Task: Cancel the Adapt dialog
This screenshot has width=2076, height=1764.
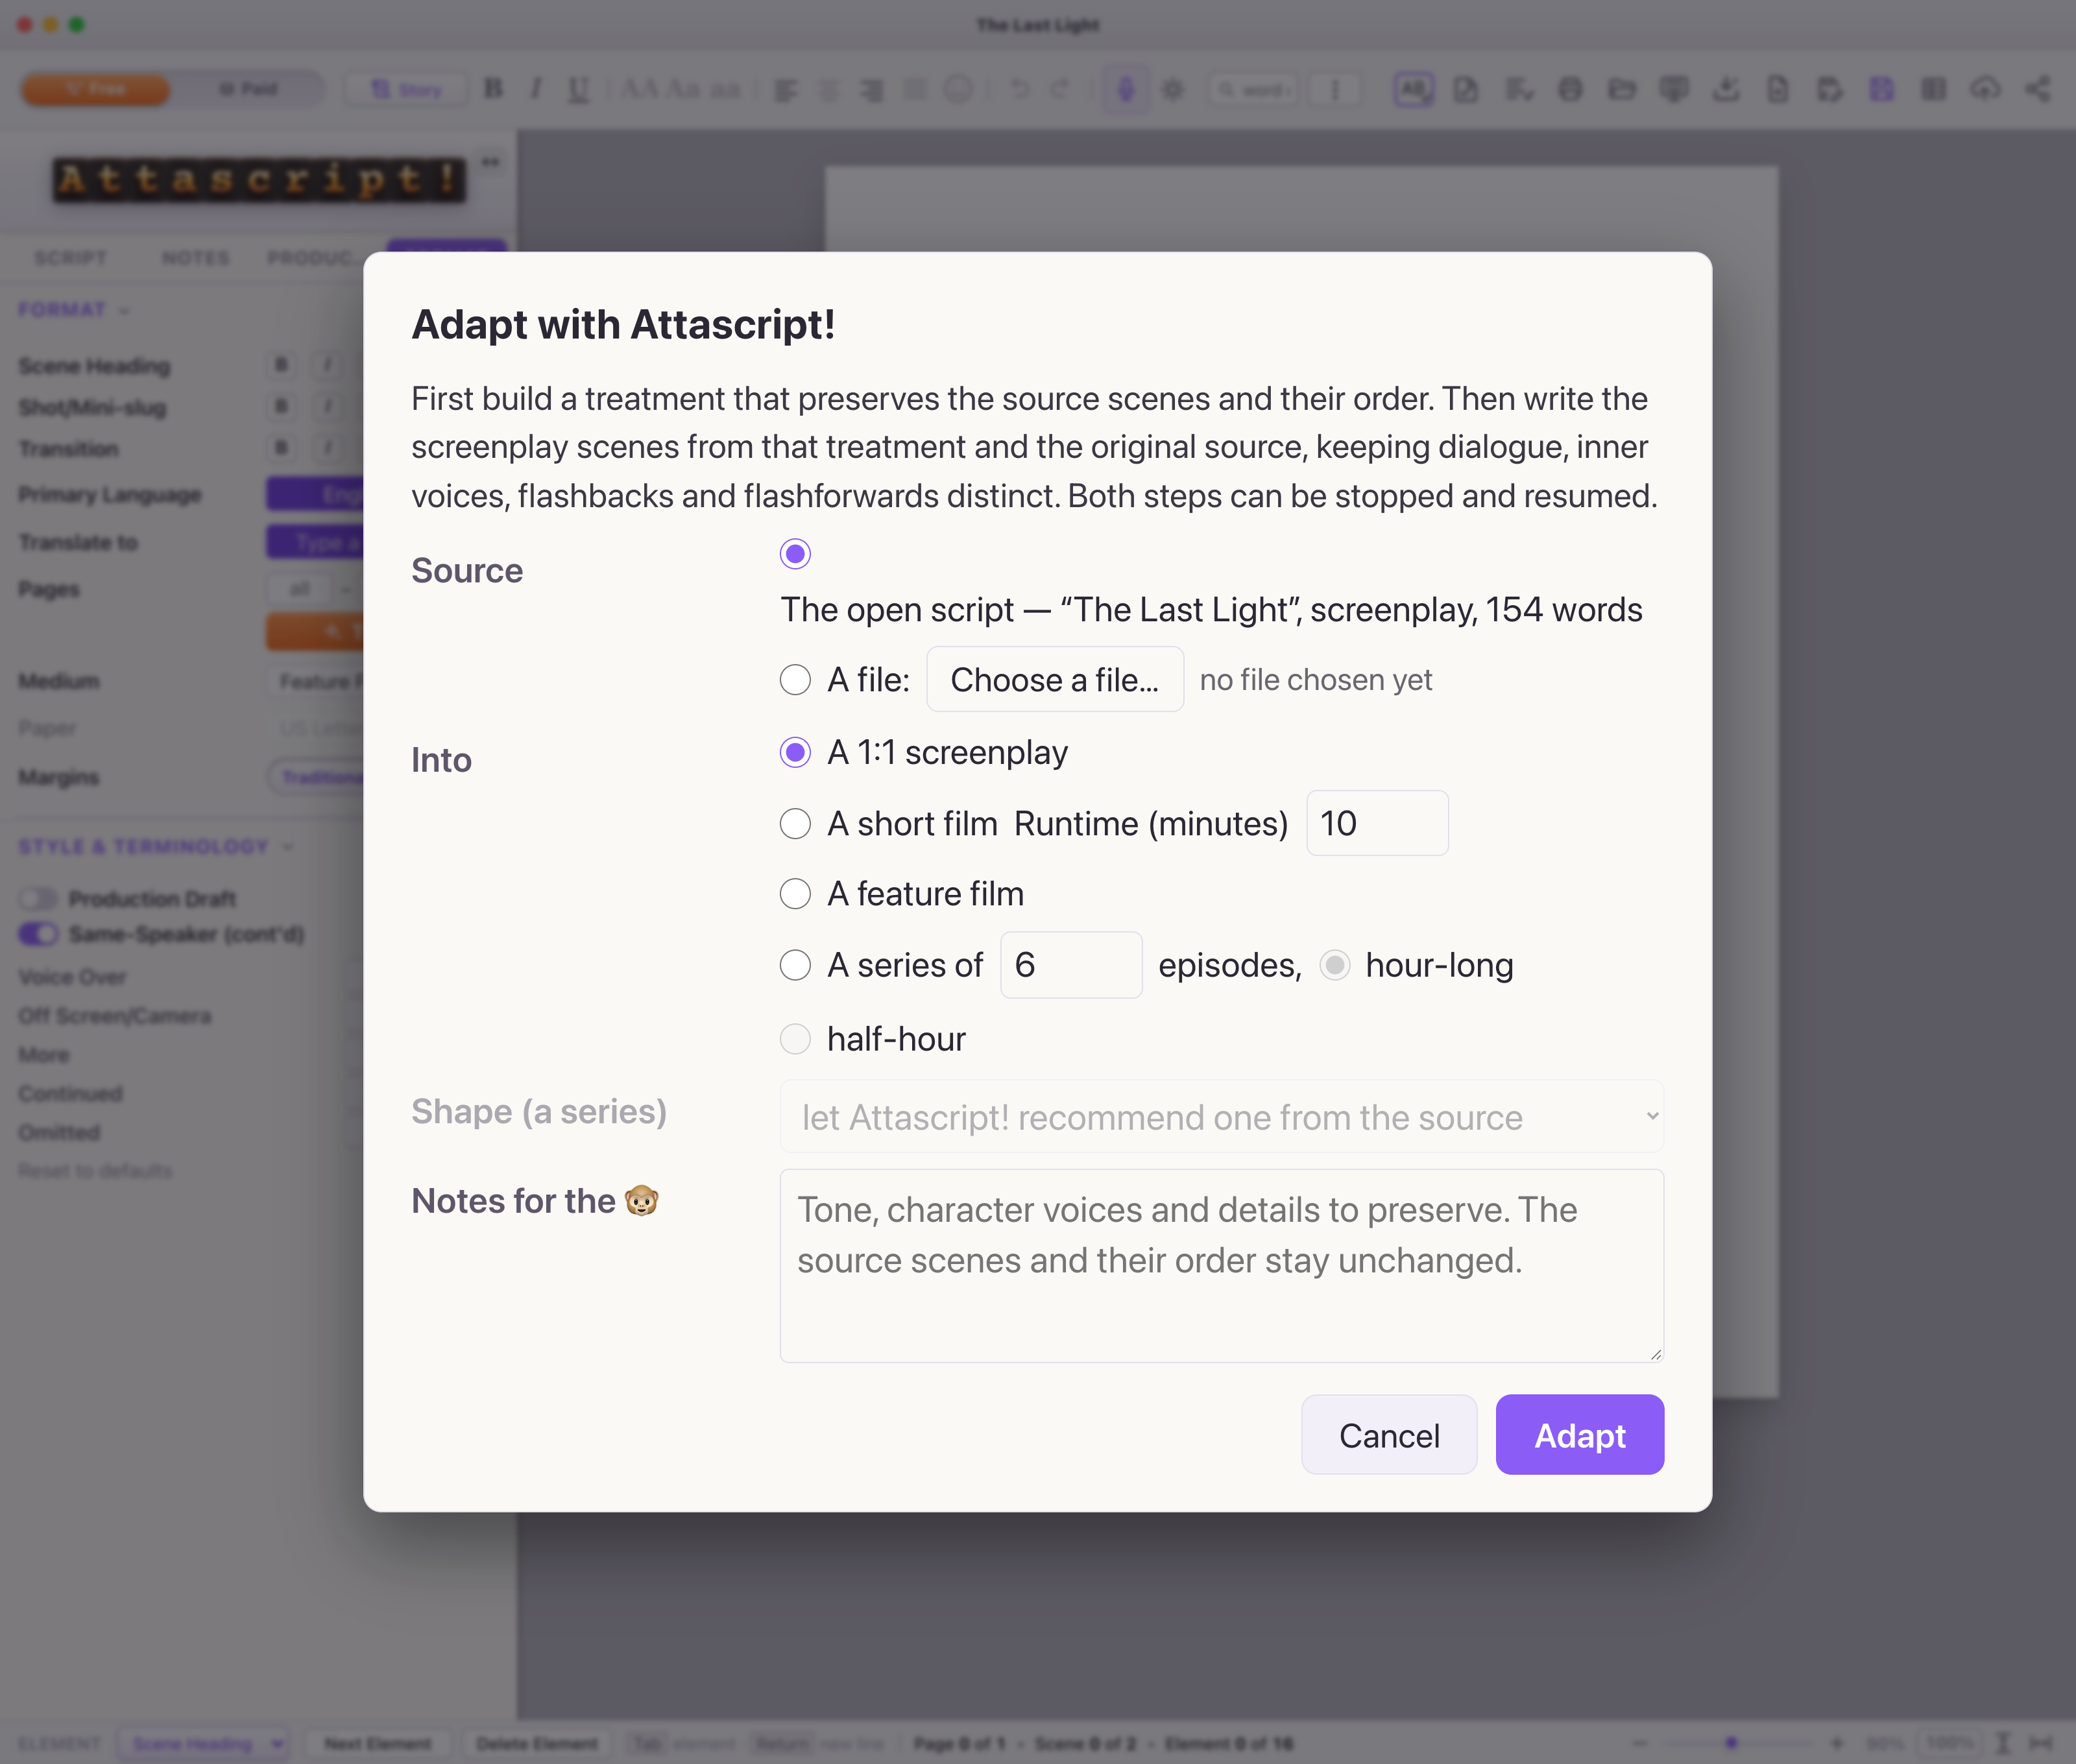Action: [x=1389, y=1435]
